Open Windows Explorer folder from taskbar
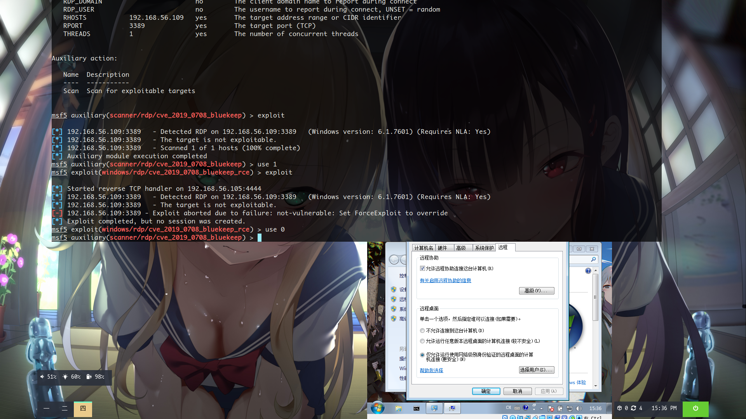The image size is (746, 419). (x=398, y=408)
